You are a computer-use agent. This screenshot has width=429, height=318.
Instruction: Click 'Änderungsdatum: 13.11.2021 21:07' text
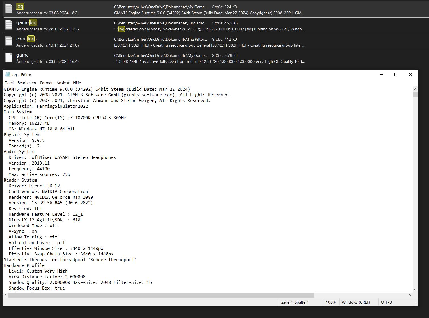pyautogui.click(x=48, y=45)
